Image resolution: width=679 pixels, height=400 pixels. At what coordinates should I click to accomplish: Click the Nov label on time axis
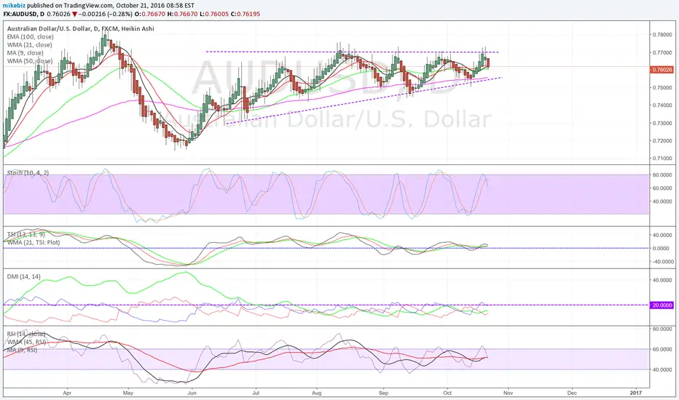[x=508, y=393]
